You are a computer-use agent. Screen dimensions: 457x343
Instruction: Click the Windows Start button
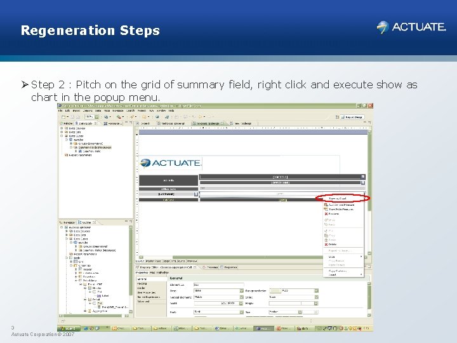click(x=68, y=328)
